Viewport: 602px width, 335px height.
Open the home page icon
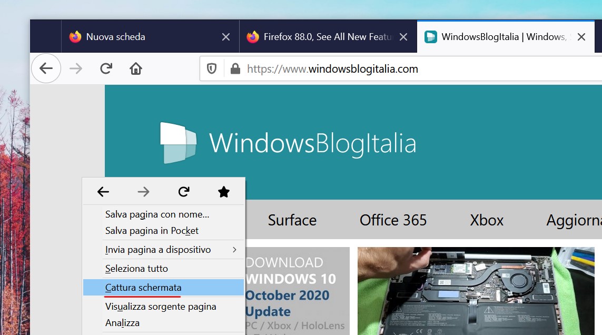point(135,68)
